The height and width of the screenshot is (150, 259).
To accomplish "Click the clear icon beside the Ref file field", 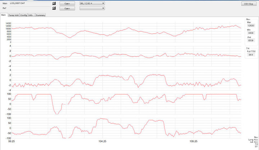I will (54, 8).
